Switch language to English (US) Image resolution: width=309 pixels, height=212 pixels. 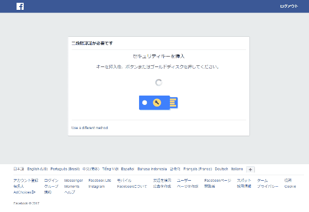point(38,169)
